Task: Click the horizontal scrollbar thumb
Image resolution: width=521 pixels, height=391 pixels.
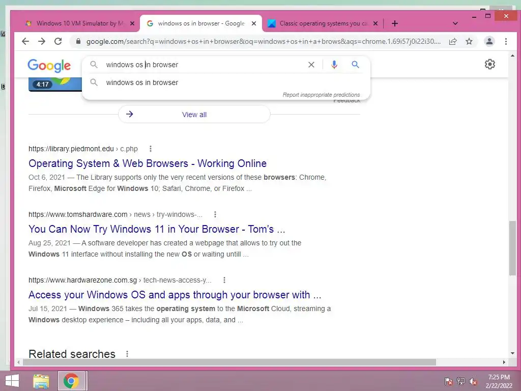Action: point(229,362)
